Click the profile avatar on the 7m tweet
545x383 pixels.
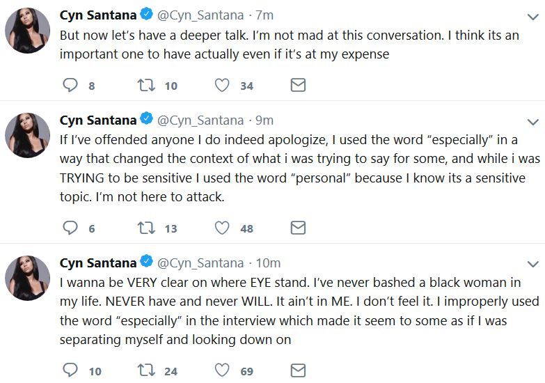27,30
